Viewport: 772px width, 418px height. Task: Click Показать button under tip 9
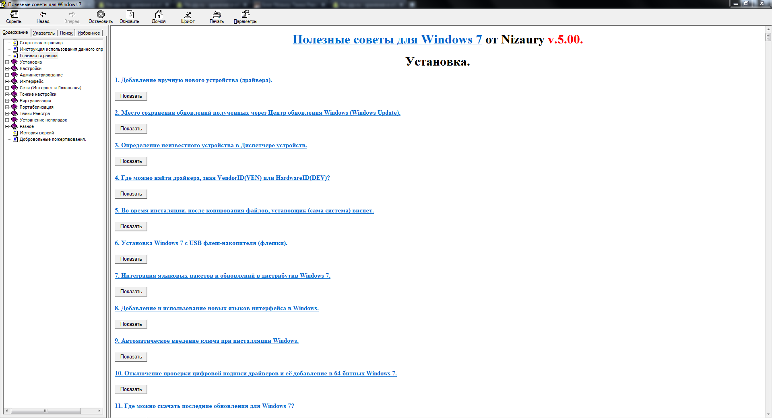[x=131, y=357]
